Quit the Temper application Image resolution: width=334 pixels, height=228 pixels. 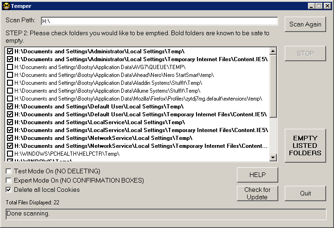tap(305, 193)
